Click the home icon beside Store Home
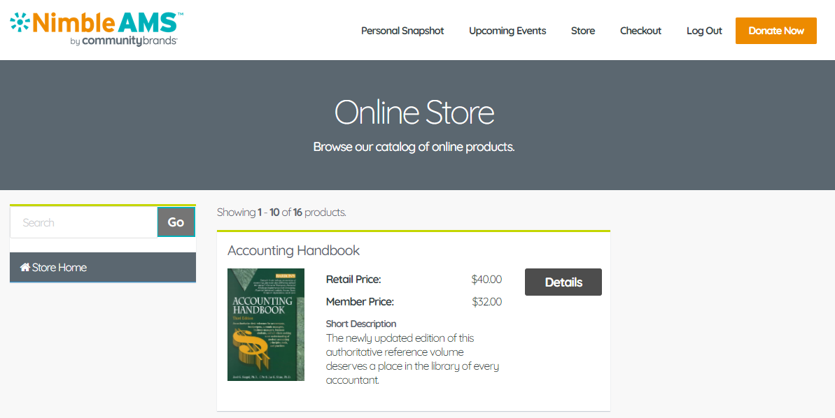835x418 pixels. coord(25,268)
